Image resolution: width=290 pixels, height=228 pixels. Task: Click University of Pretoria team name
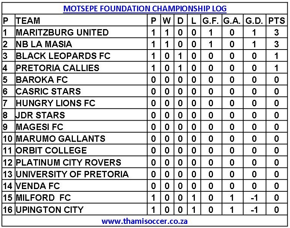pos(72,174)
